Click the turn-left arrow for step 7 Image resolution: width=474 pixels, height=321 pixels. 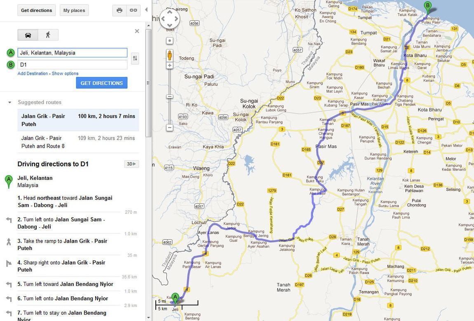point(9,313)
